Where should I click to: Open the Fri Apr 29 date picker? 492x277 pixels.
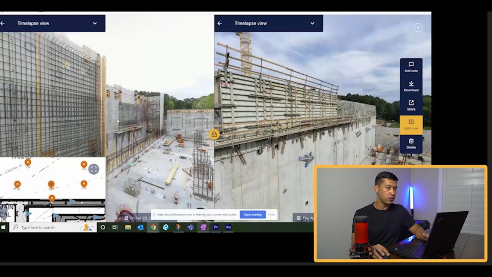tap(136, 218)
